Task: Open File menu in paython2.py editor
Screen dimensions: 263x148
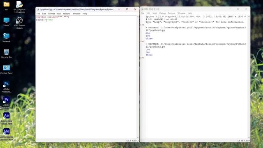Action: coord(38,14)
